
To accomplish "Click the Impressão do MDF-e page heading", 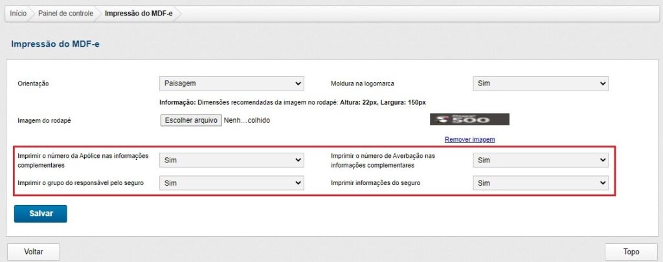I will click(56, 44).
